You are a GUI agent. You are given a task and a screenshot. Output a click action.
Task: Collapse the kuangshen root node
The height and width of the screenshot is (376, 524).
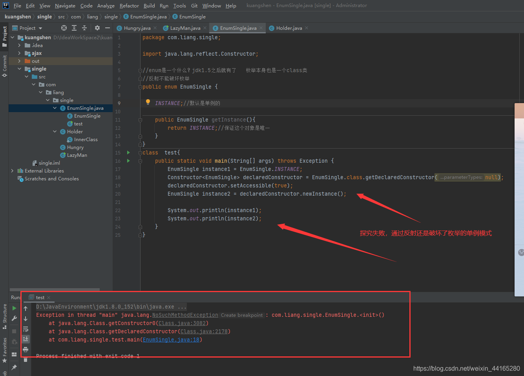(13, 37)
